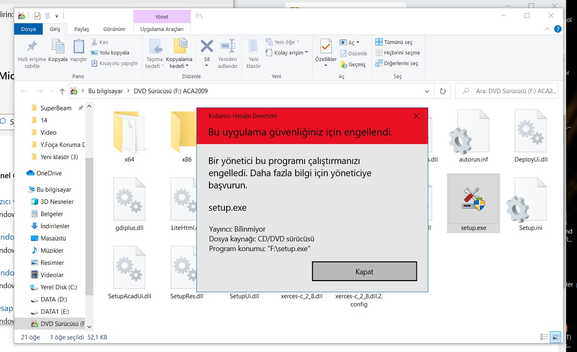The width and height of the screenshot is (577, 352).
Task: Click the Kes scissors command
Action: [100, 42]
